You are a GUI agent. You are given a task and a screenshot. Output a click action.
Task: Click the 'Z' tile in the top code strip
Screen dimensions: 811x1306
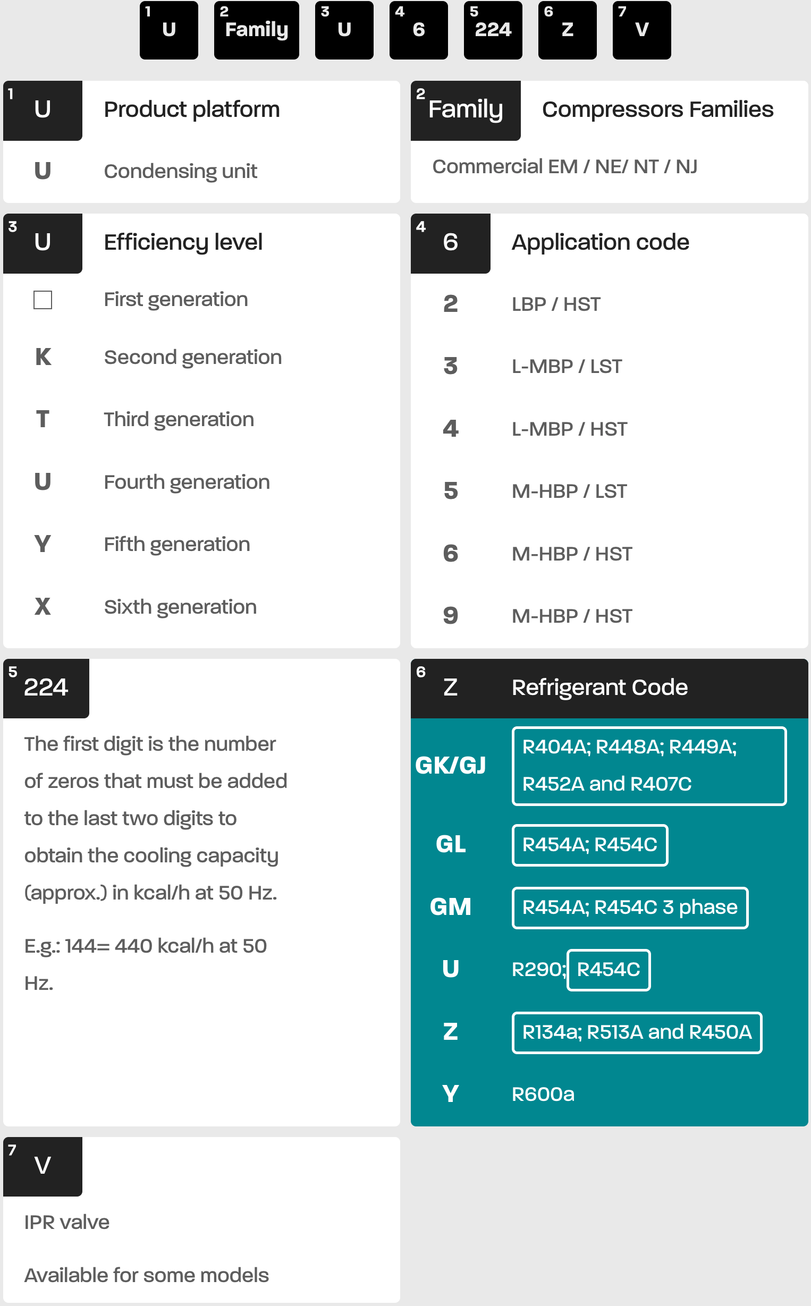[x=567, y=30]
